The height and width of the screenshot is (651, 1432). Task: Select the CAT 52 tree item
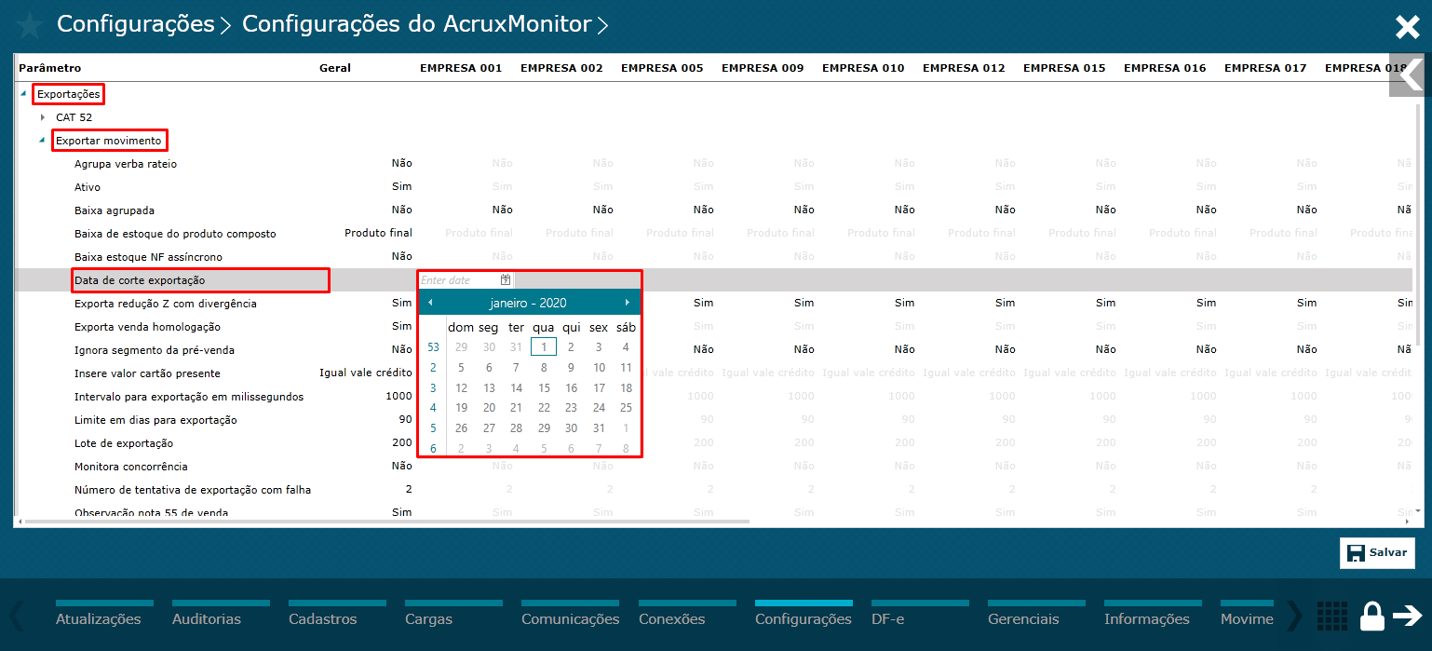[x=74, y=117]
